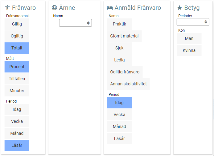Select the Ledig option
The width and height of the screenshot is (214, 156).
[x=119, y=60]
